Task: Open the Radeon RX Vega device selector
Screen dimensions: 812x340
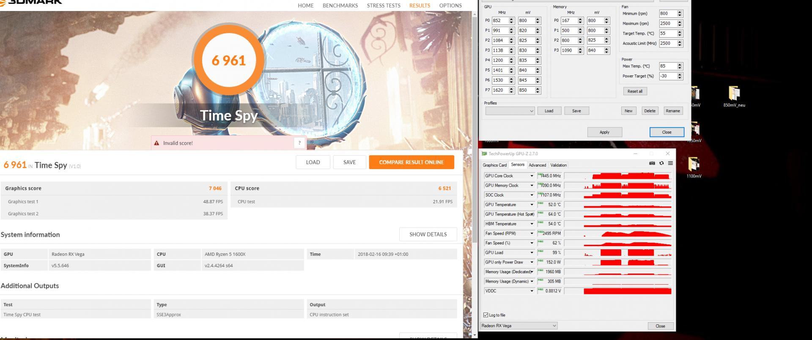Action: pos(518,326)
